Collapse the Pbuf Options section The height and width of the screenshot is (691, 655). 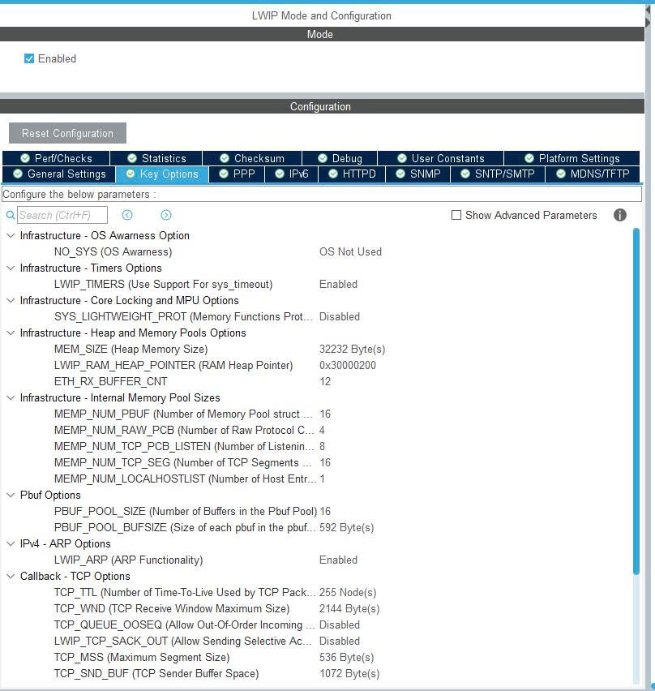[10, 495]
